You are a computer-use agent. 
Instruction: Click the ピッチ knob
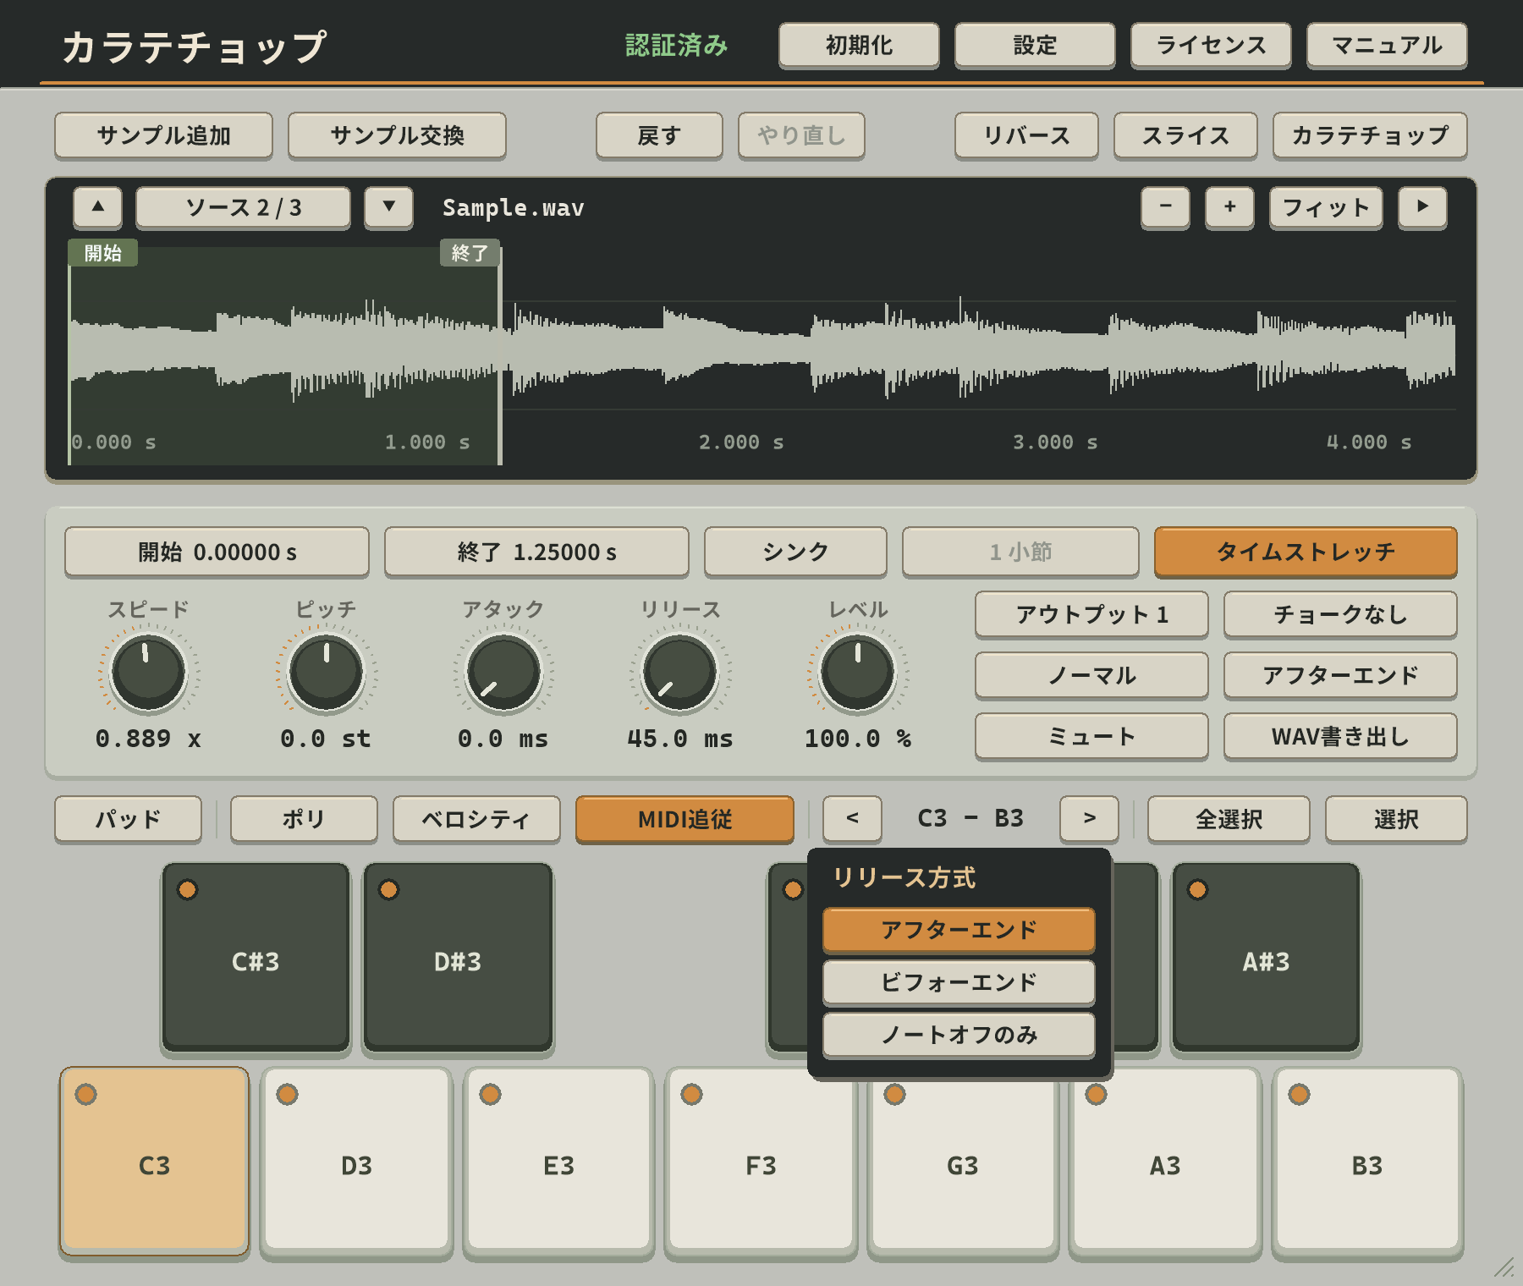[327, 673]
